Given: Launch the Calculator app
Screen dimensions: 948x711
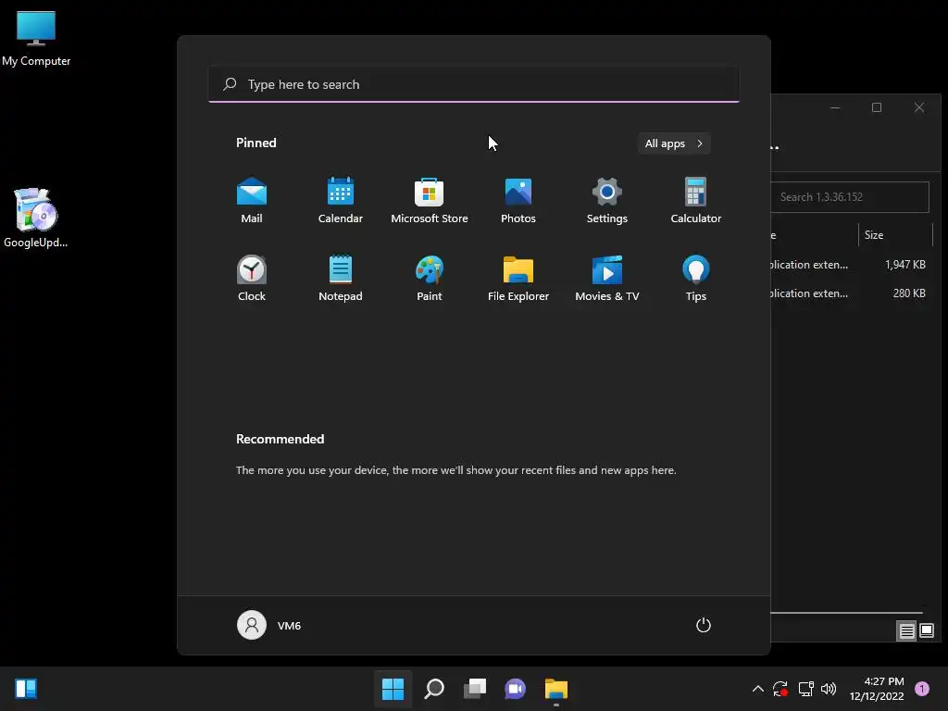Looking at the screenshot, I should tap(696, 201).
